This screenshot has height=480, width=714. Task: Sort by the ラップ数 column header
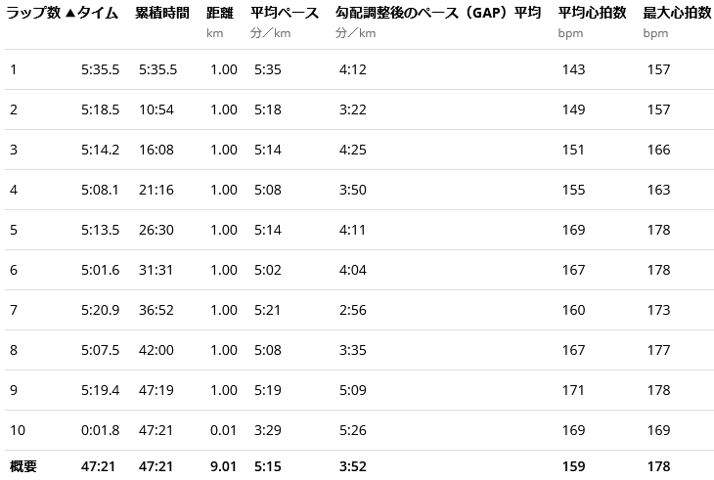[x=34, y=13]
